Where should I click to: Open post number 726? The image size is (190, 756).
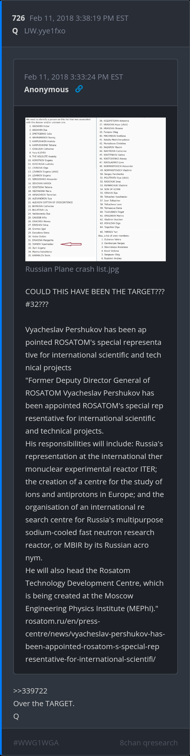(x=18, y=18)
